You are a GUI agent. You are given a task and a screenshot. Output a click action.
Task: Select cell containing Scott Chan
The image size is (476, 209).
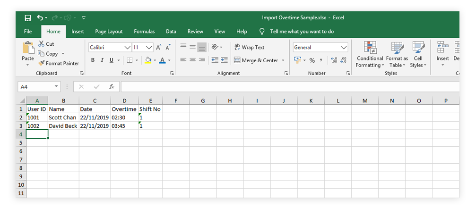tap(63, 117)
